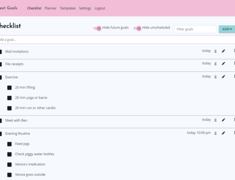The image size is (235, 180).
Task: Check off the Meet with Ben goal
Action: point(1,121)
